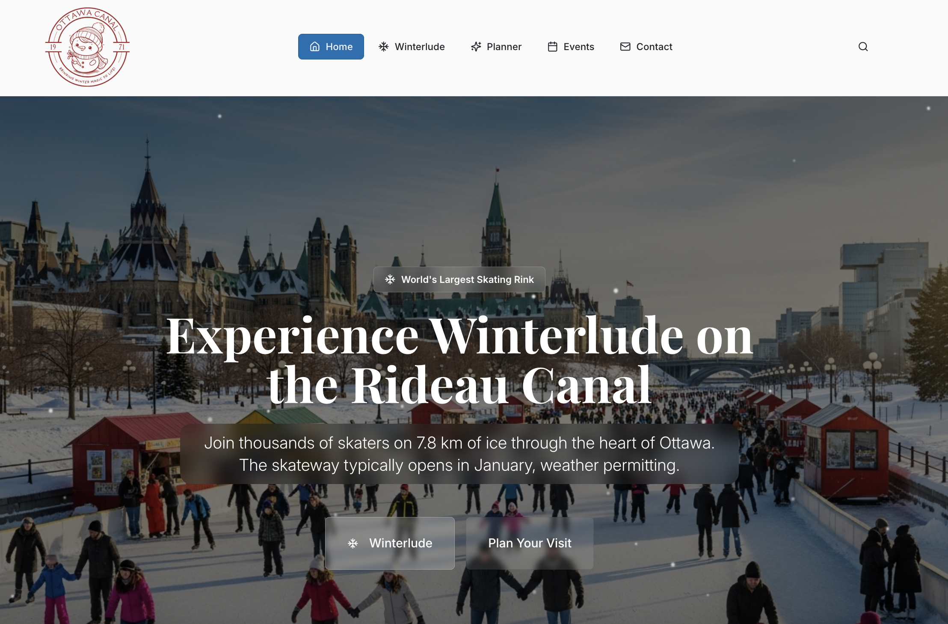
Task: Click the Ottawa Canal snowman logo
Action: point(87,47)
